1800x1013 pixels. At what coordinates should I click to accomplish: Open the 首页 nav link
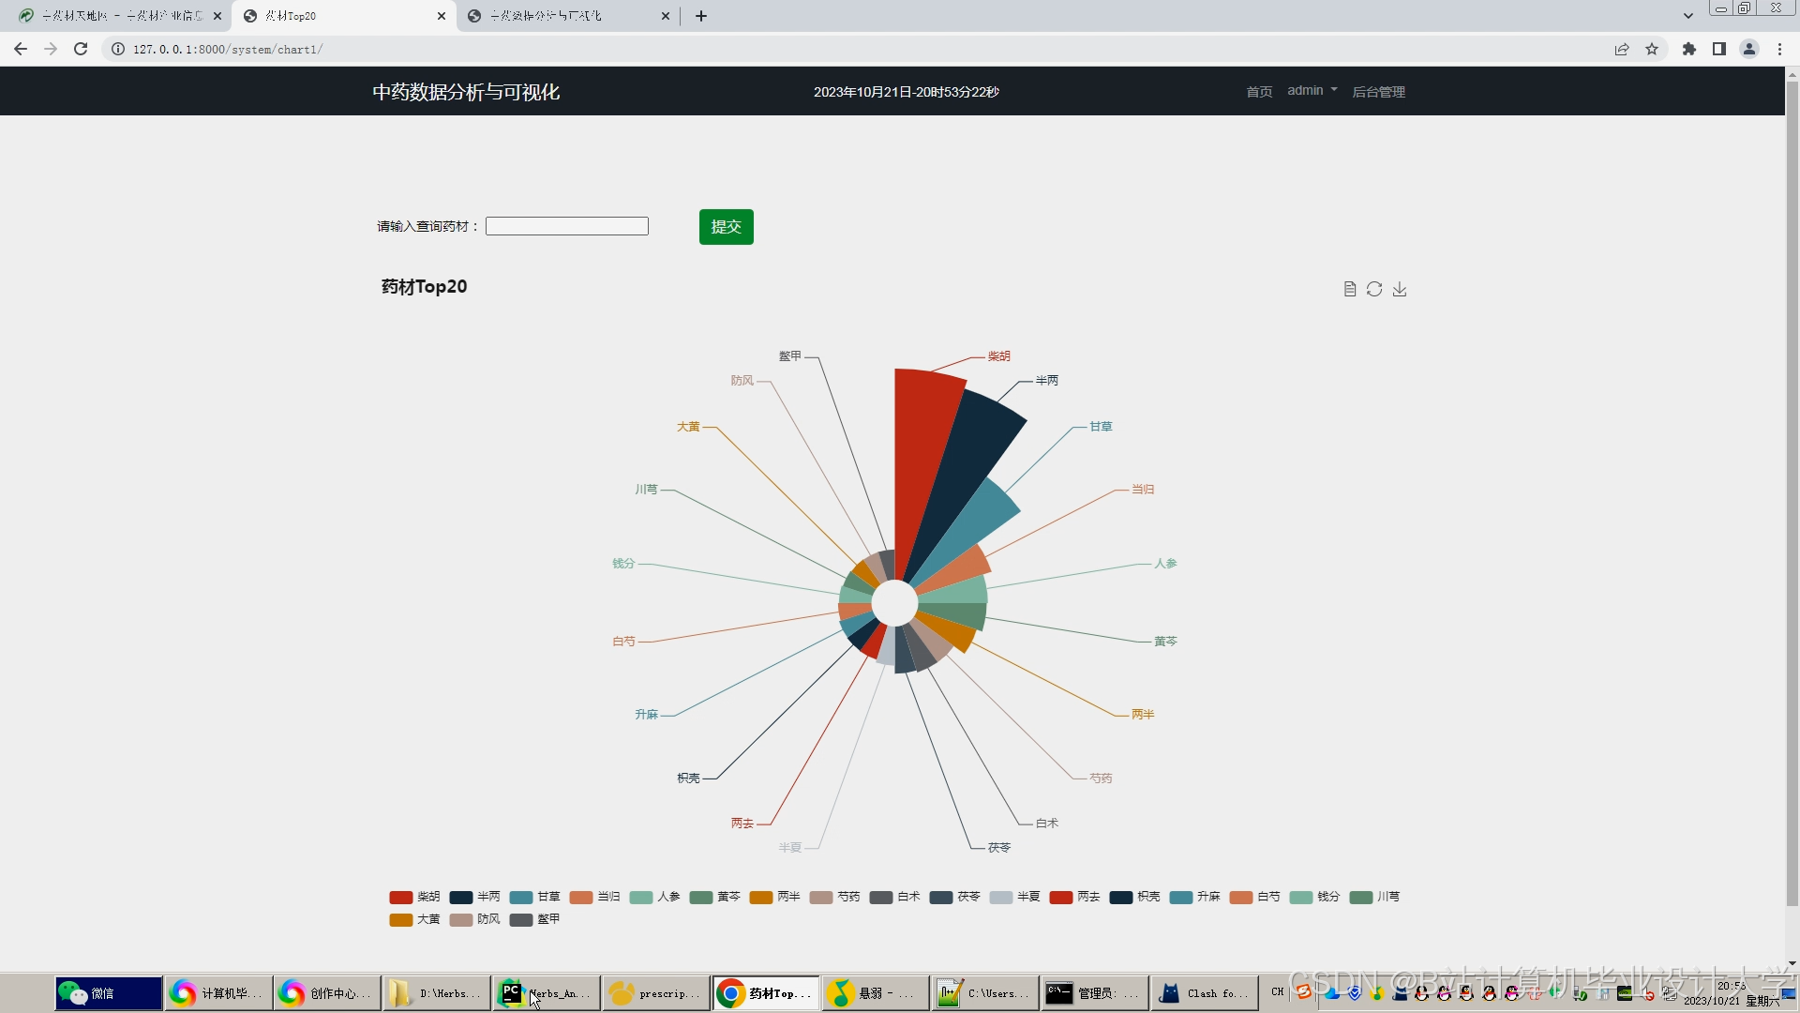click(1259, 92)
